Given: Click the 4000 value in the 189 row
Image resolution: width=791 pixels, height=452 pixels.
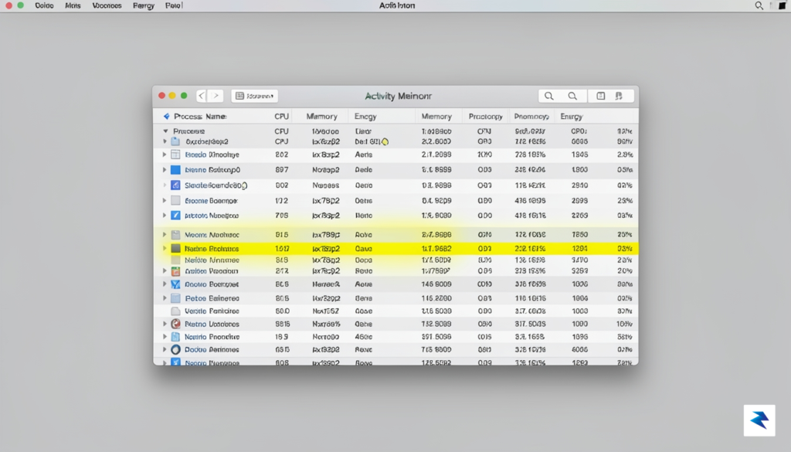Looking at the screenshot, I should point(363,336).
